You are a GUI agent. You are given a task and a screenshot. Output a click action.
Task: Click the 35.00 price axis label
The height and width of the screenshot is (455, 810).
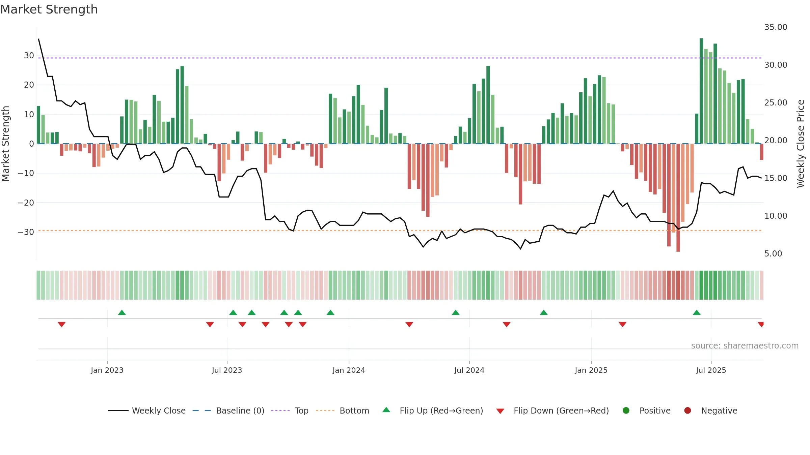776,27
